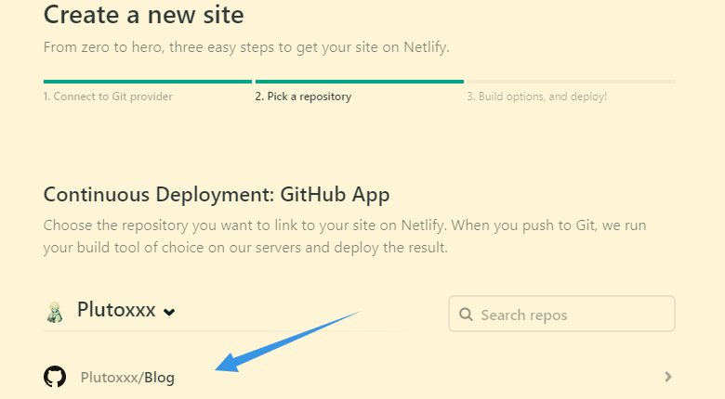
Task: Click the second green progress bar segment
Action: (x=359, y=82)
